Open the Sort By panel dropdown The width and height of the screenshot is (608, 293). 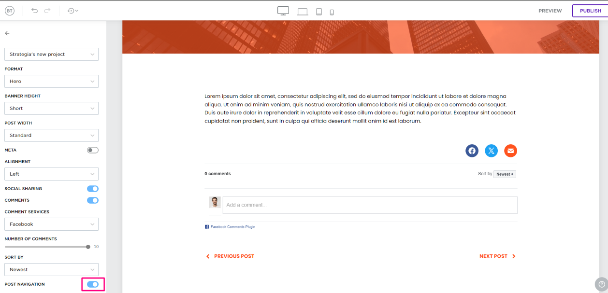point(51,269)
